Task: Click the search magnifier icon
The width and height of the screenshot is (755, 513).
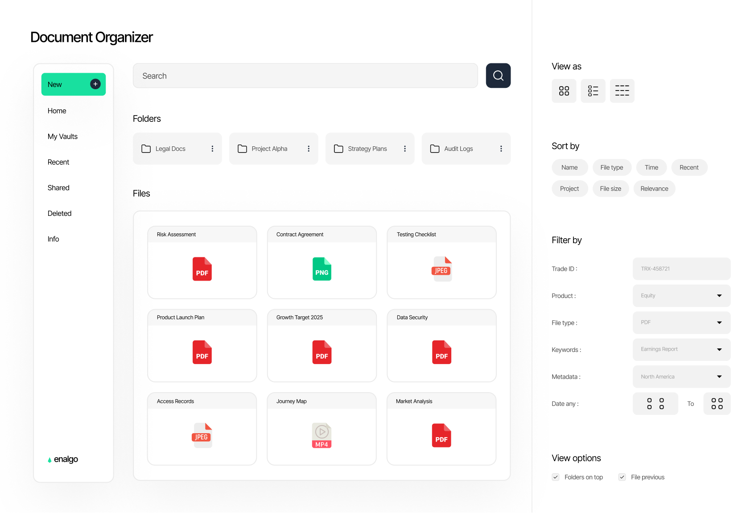Action: coord(498,75)
